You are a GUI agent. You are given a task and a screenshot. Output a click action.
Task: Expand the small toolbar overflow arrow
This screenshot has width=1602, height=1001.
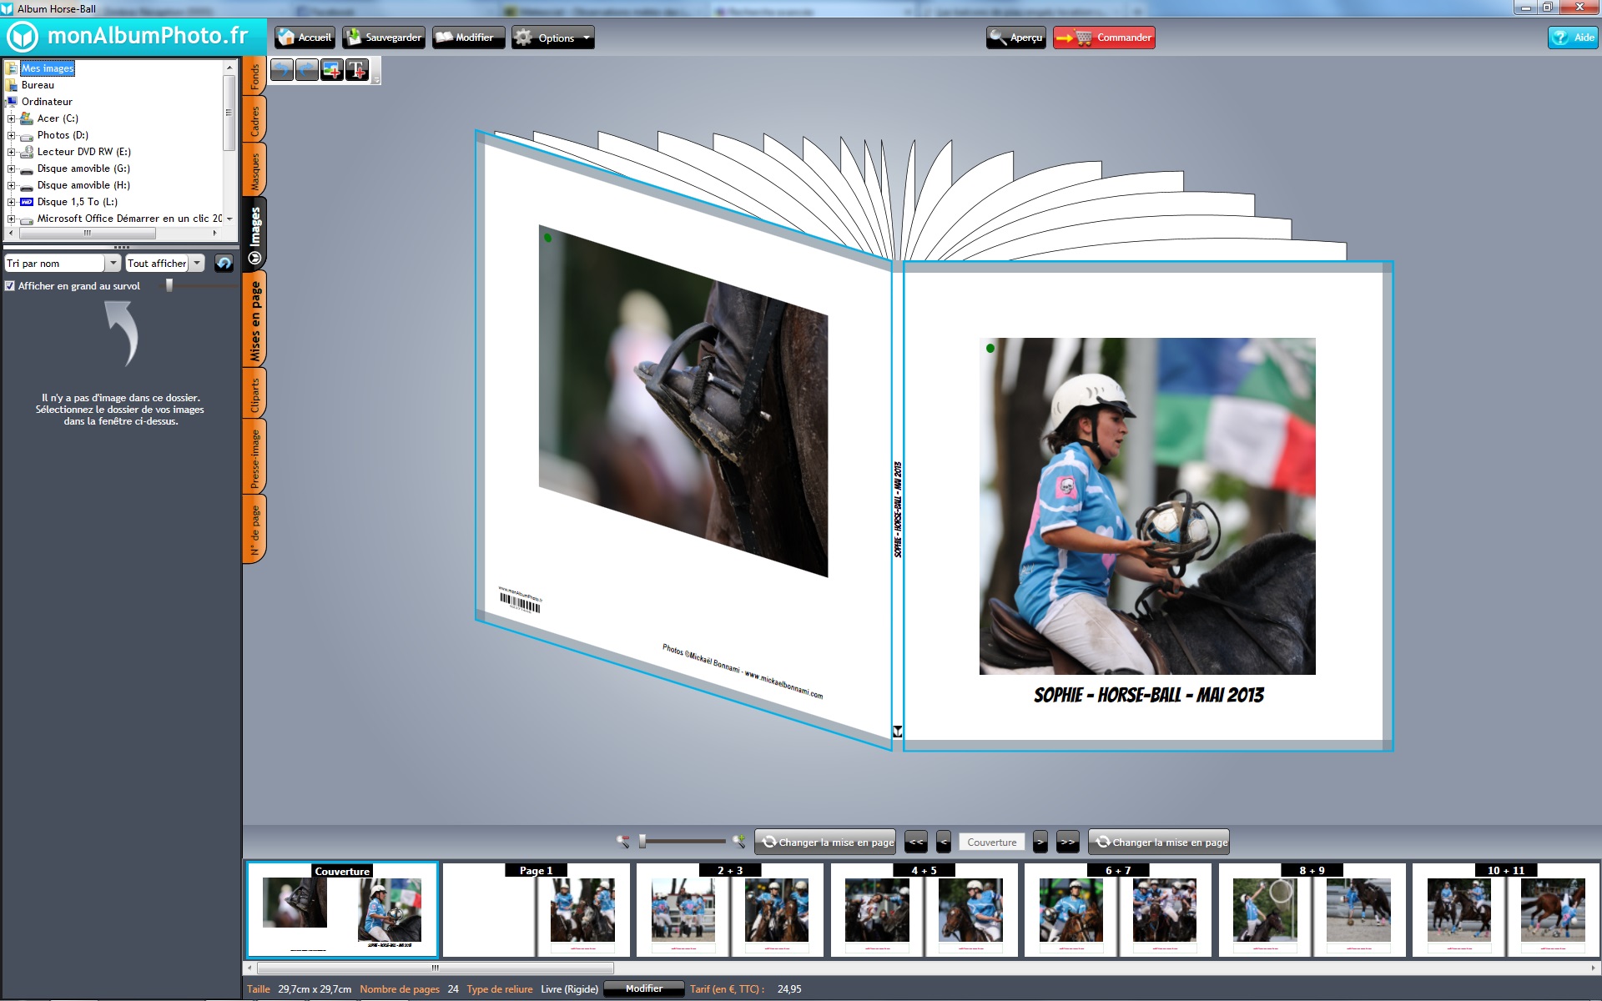point(376,79)
